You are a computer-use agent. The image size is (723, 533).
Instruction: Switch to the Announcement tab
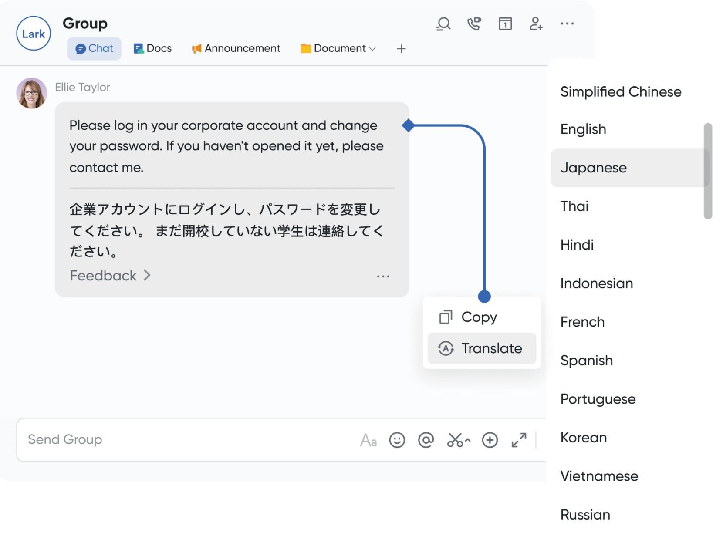[x=236, y=48]
